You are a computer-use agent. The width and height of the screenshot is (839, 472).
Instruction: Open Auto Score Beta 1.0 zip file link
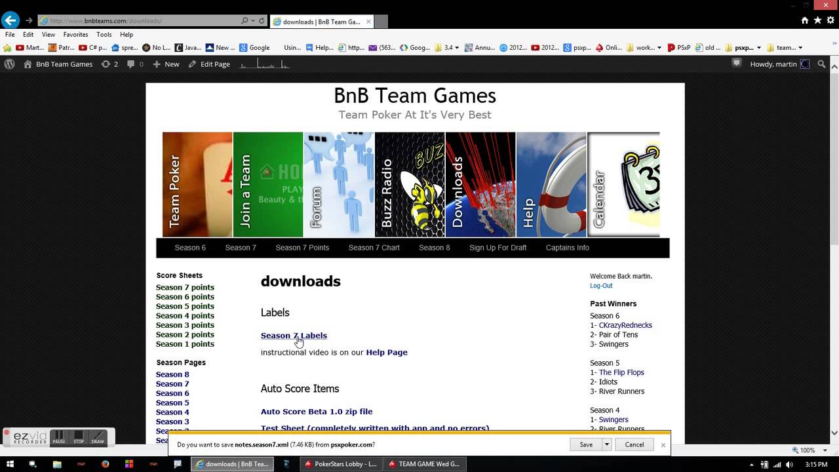[317, 412]
